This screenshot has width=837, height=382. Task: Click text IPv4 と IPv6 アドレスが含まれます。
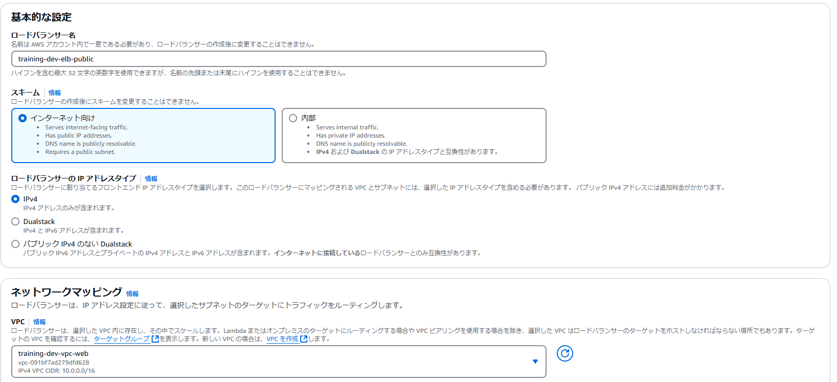tap(74, 231)
